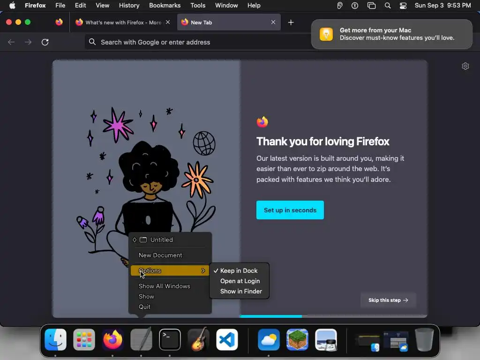Click the Get more from your Mac notification
Screen dimensions: 480x360
click(x=391, y=34)
